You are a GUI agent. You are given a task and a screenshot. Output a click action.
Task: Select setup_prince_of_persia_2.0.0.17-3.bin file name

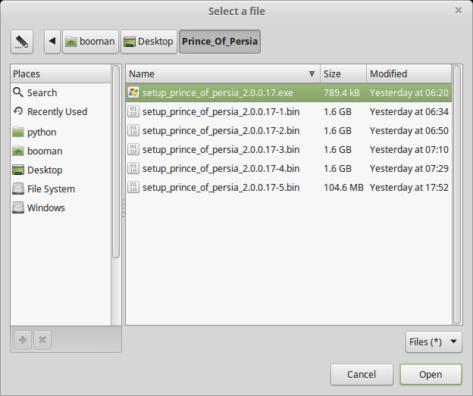(x=221, y=150)
